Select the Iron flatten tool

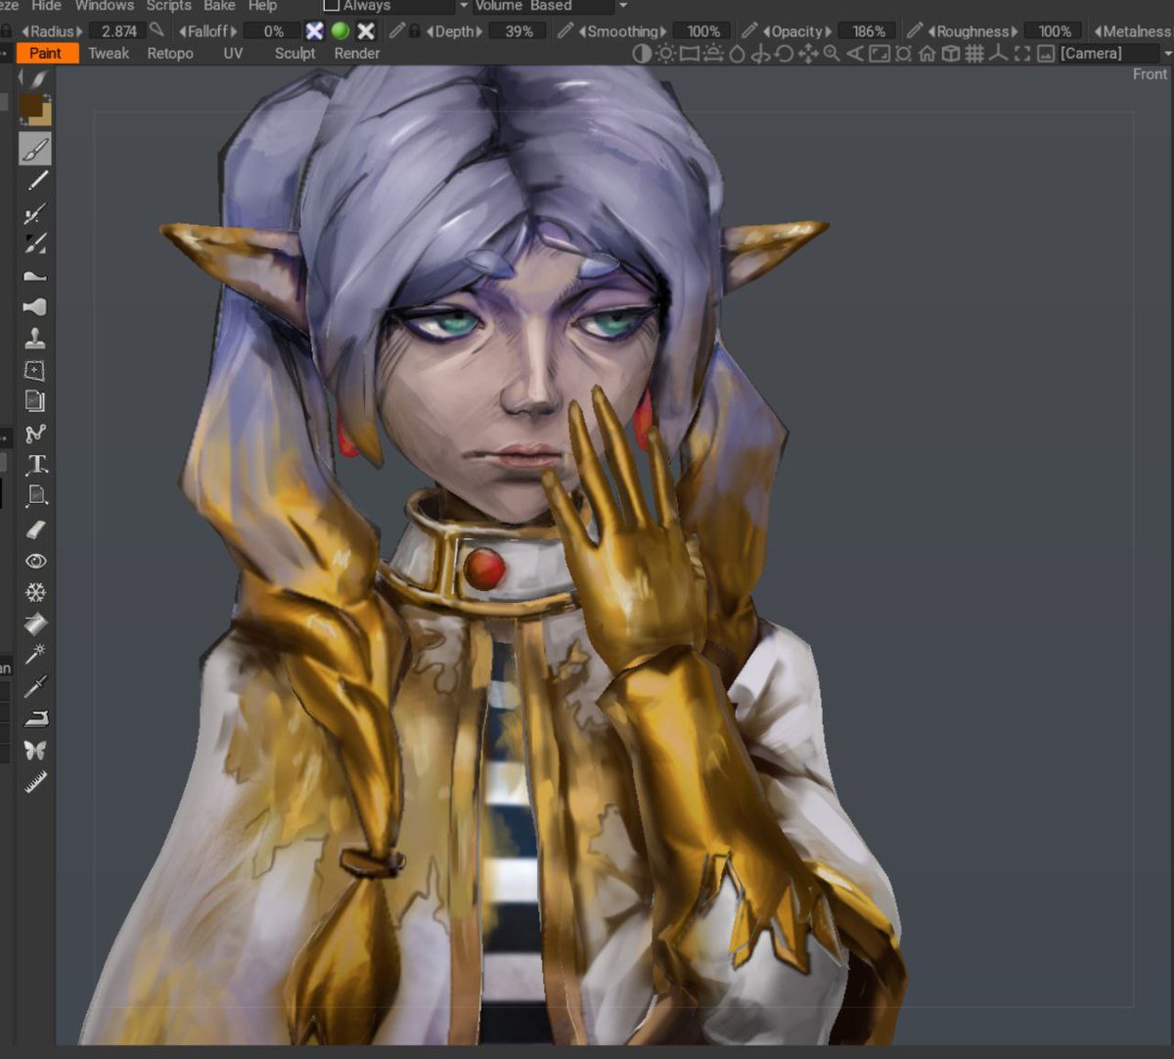click(x=35, y=719)
